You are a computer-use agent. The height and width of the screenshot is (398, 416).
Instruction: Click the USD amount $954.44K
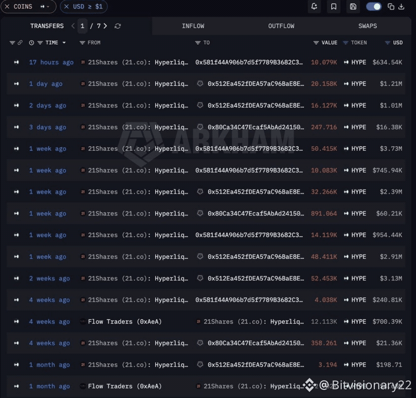[387, 235]
